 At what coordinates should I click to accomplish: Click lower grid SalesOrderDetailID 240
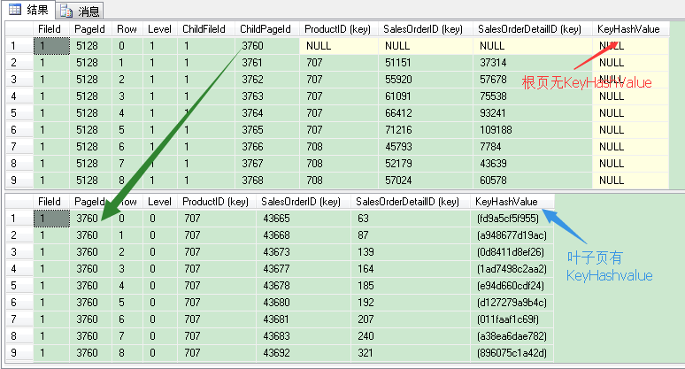coord(411,336)
